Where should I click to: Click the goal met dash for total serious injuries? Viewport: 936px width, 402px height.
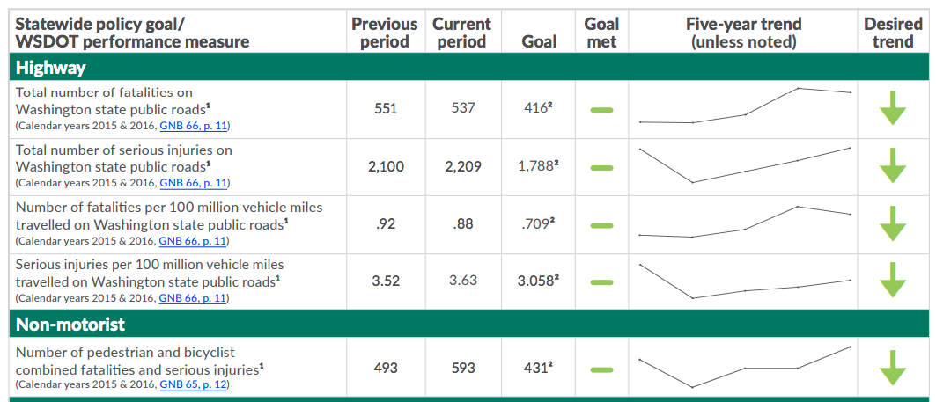pos(601,167)
